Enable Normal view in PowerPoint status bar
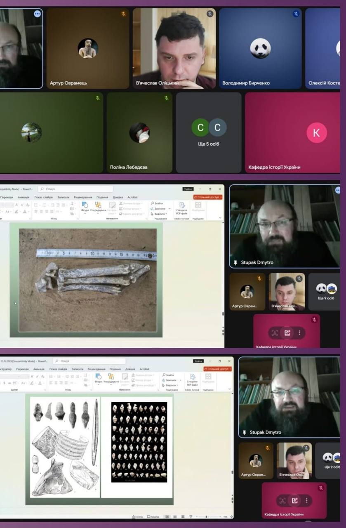Viewport: 346px width, 528px height. pyautogui.click(x=167, y=516)
